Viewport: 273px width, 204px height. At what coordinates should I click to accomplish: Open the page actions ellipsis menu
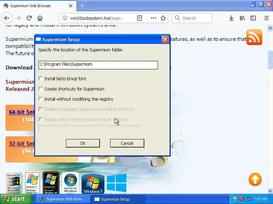pos(153,18)
